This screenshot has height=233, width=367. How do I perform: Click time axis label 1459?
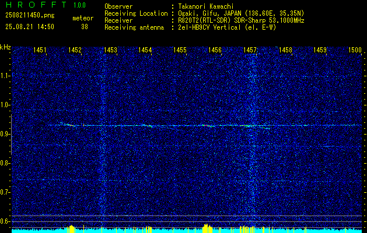coord(320,50)
